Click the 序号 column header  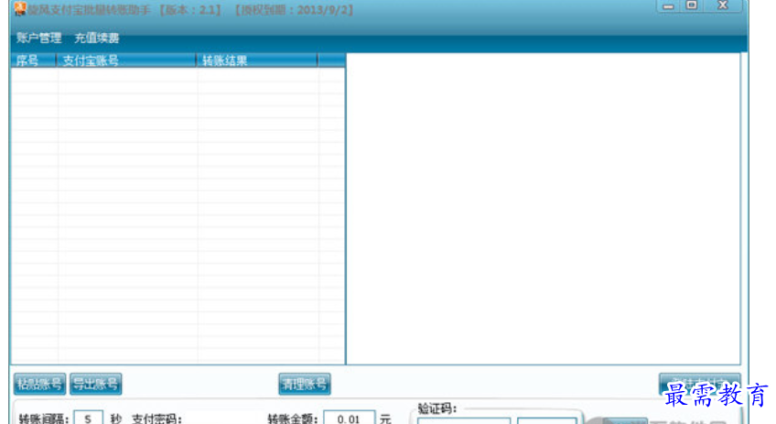[x=34, y=60]
